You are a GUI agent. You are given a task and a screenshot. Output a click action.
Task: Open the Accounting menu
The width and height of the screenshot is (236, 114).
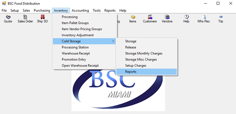80,10
